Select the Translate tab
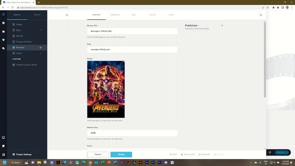Image resolution: width=295 pixels, height=166 pixels. coord(115,15)
